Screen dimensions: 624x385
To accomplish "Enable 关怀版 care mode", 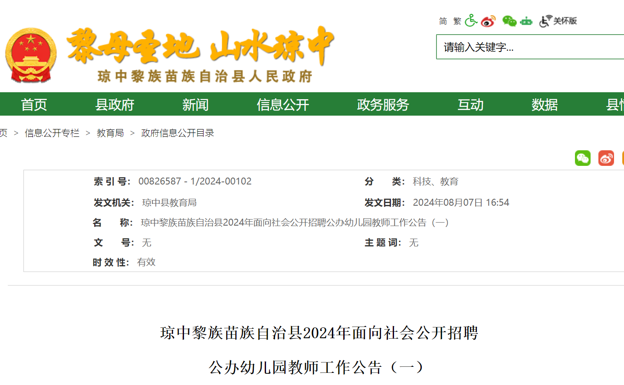I will pyautogui.click(x=558, y=21).
